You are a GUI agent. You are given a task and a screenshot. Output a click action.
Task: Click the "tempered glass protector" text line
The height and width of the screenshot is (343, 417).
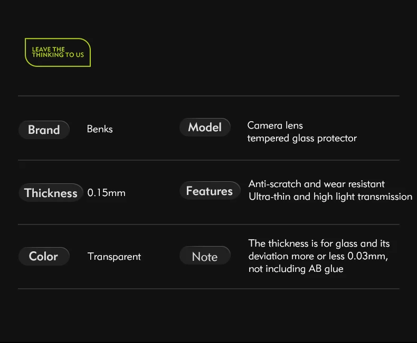point(302,138)
